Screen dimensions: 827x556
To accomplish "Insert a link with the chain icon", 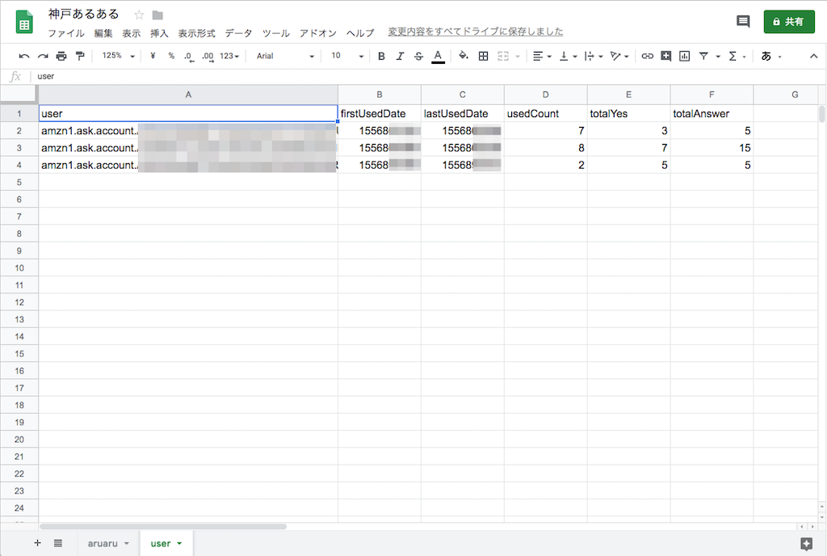I will click(x=647, y=56).
